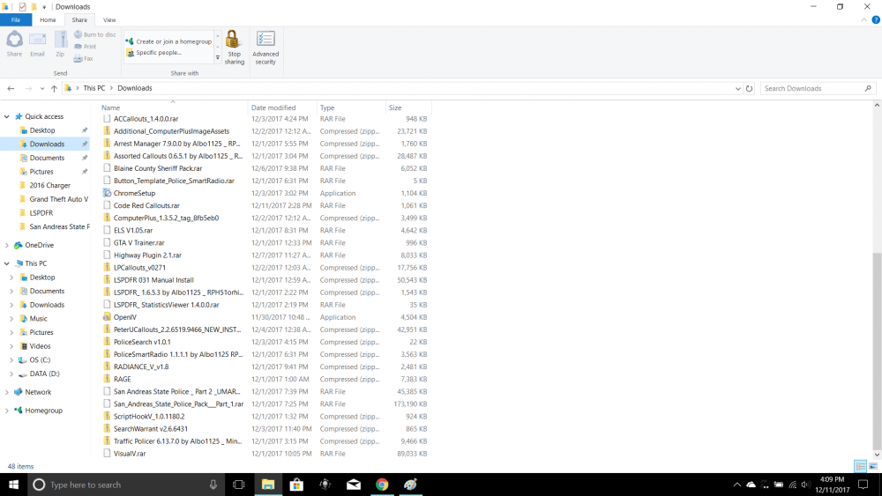The image size is (882, 496).
Task: Select DATA (D:) drive
Action: click(x=44, y=374)
